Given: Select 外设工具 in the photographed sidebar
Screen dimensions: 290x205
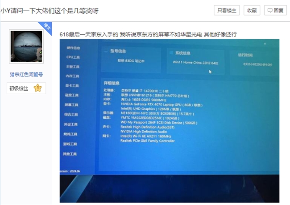Looking at the screenshot, I should point(70,124).
